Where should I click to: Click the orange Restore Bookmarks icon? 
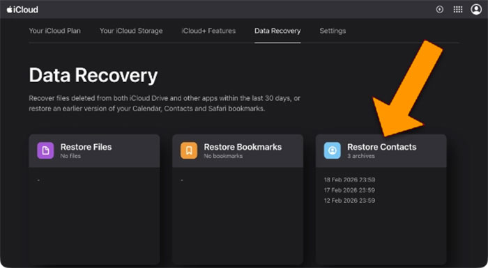189,151
